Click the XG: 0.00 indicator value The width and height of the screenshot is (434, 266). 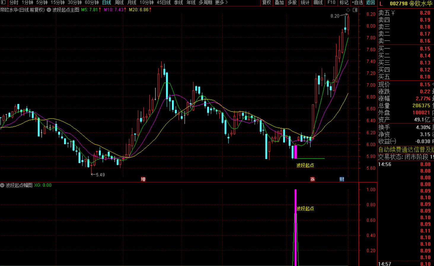[x=43, y=185]
